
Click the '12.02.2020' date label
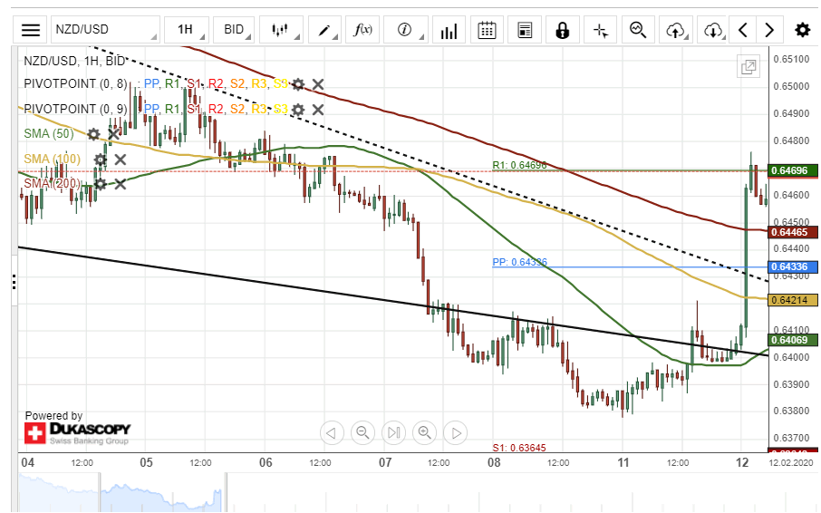pyautogui.click(x=791, y=463)
